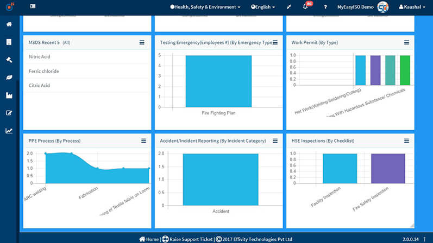The width and height of the screenshot is (433, 243).
Task: Select Nitric Acid in the MSDS list
Action: (39, 56)
